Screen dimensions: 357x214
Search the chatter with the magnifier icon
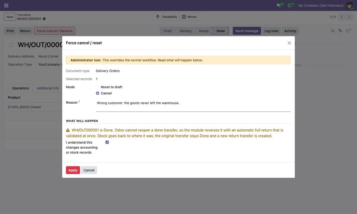[x=332, y=31]
